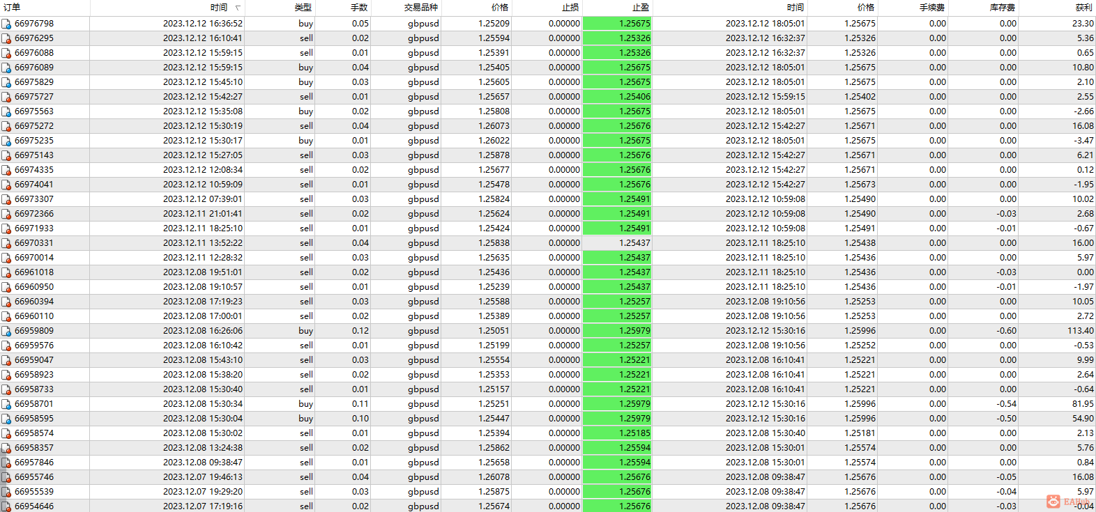1096x512 pixels.
Task: Click the order icon for 66976089
Action: point(6,68)
